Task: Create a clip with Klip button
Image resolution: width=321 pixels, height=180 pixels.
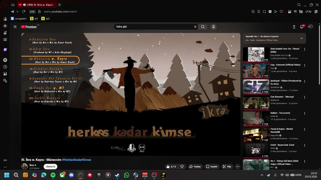Action: click(x=227, y=166)
